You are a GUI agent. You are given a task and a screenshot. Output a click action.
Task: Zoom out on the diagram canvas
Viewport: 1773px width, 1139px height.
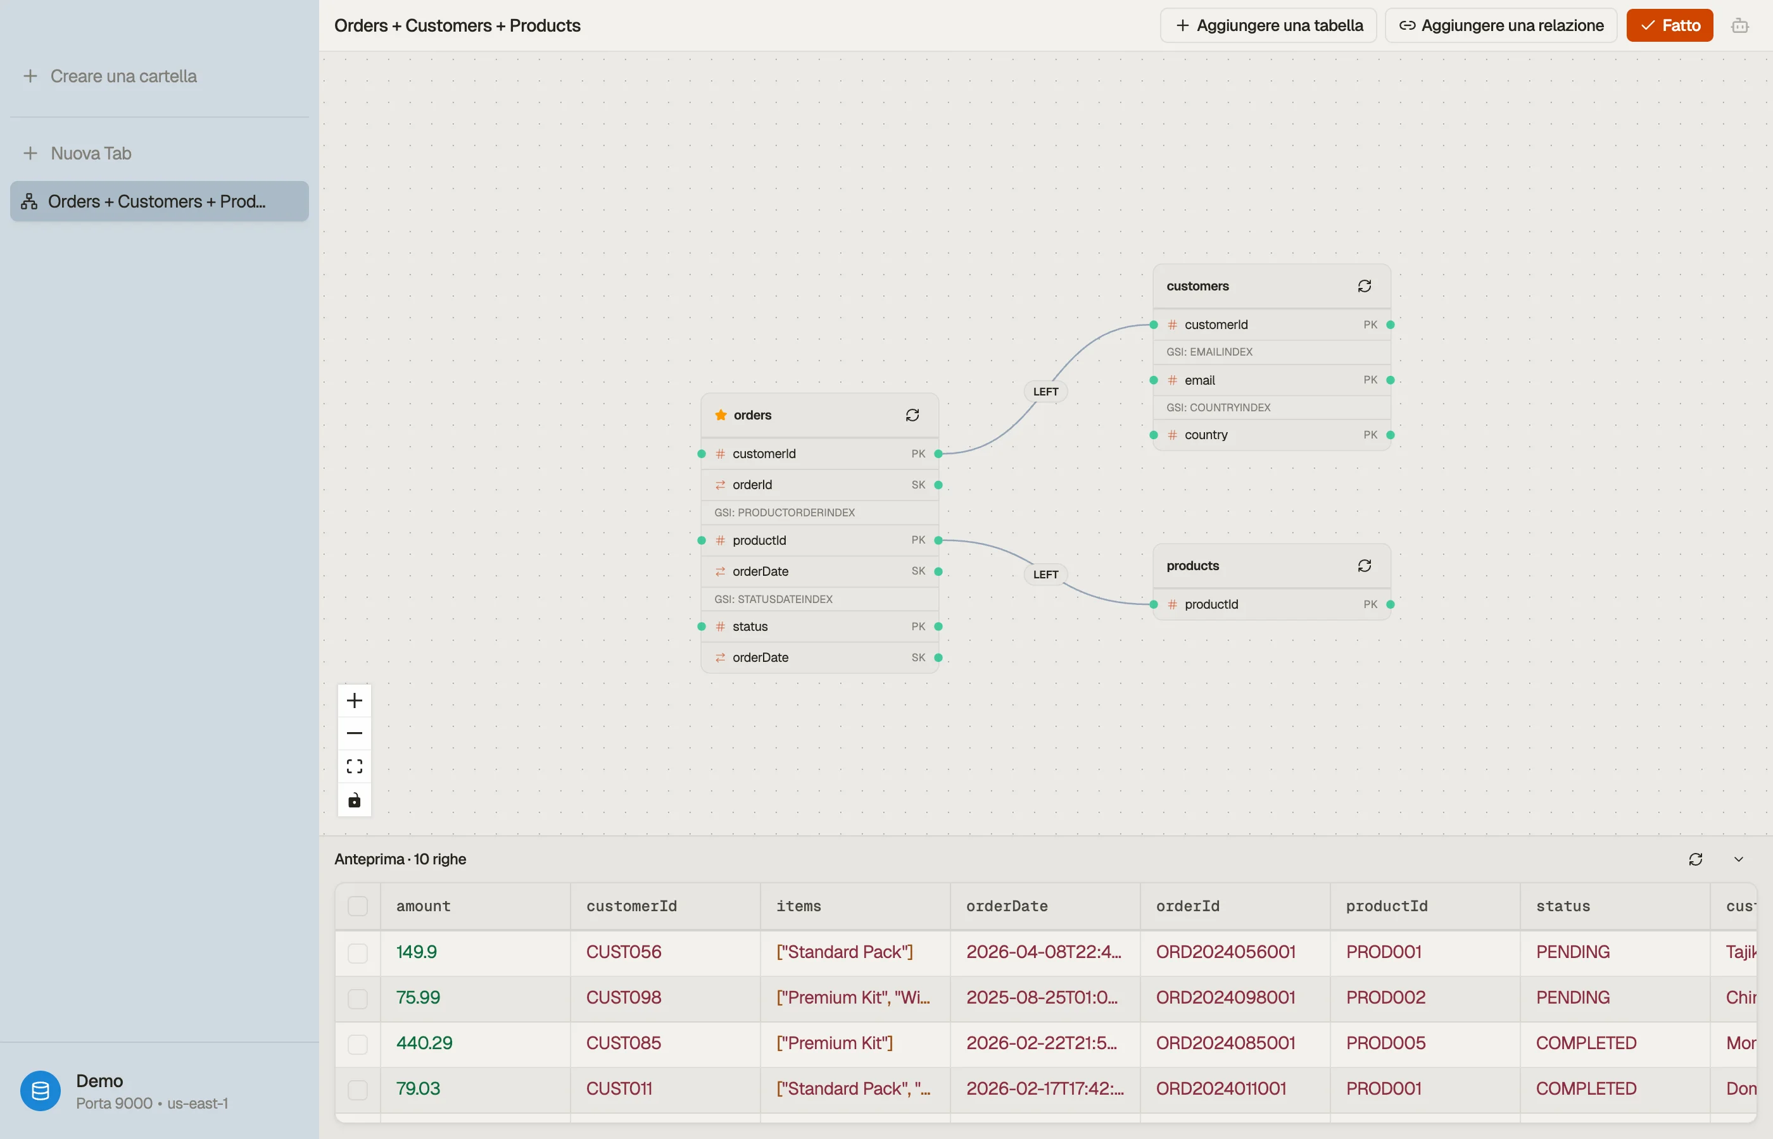355,733
